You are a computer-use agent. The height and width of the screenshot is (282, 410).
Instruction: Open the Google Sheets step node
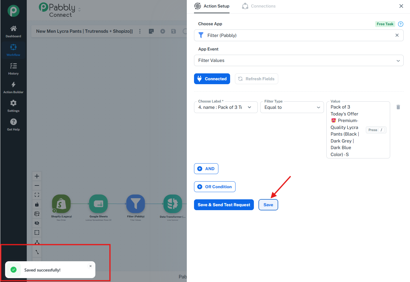tap(98, 204)
